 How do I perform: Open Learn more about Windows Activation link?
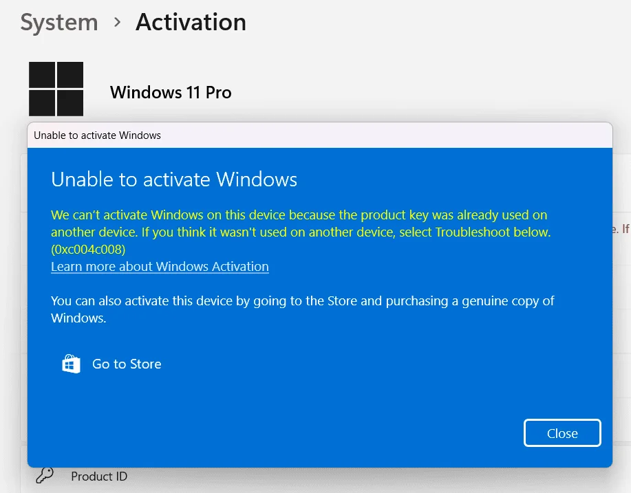(160, 267)
